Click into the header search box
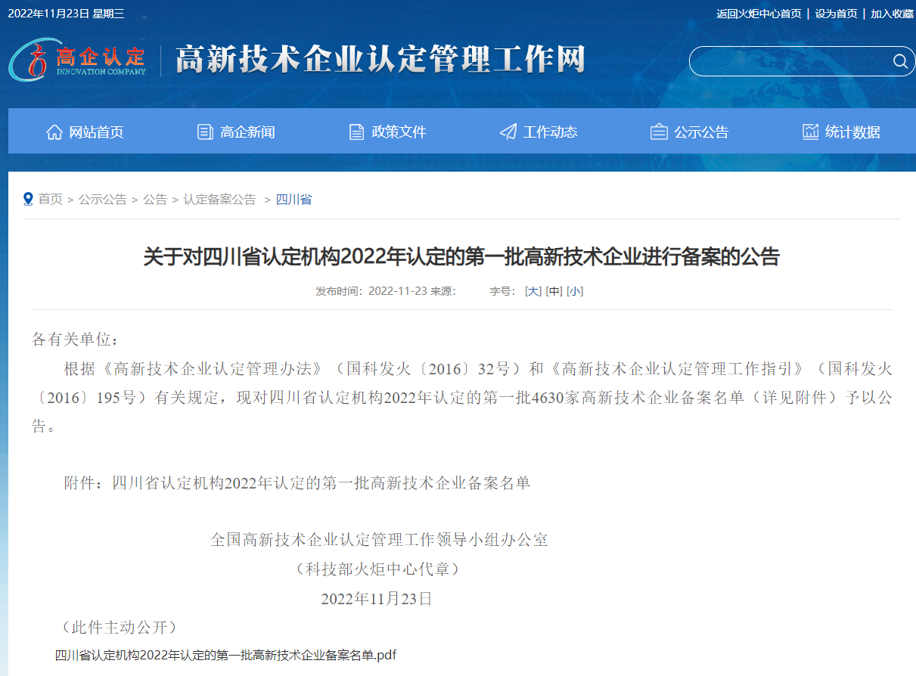Viewport: 916px width, 676px height. tap(787, 61)
